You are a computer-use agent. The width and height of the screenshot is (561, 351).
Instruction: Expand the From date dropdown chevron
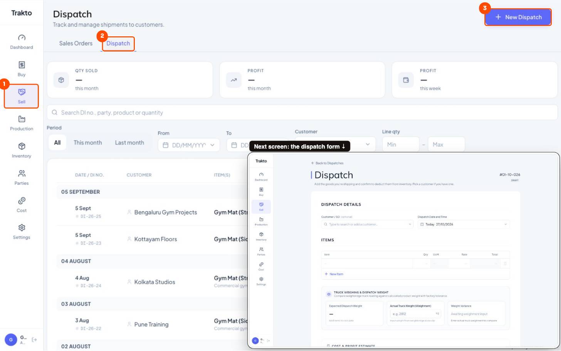click(212, 145)
